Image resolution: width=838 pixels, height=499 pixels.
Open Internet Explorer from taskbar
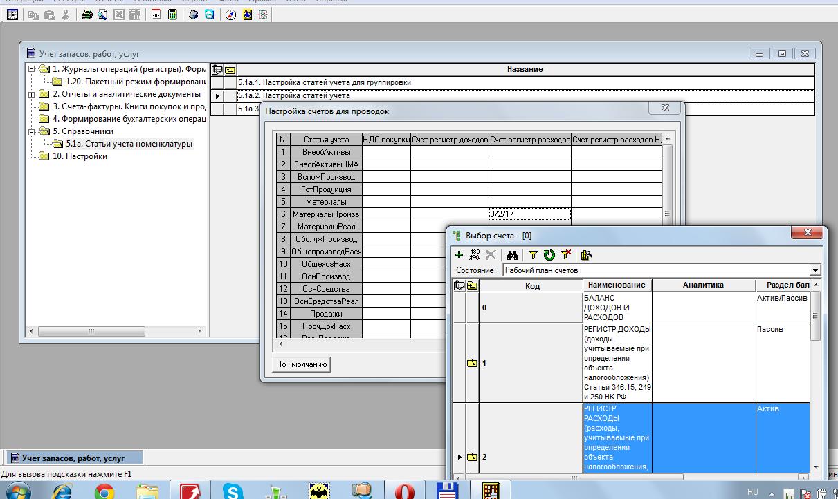[x=62, y=490]
